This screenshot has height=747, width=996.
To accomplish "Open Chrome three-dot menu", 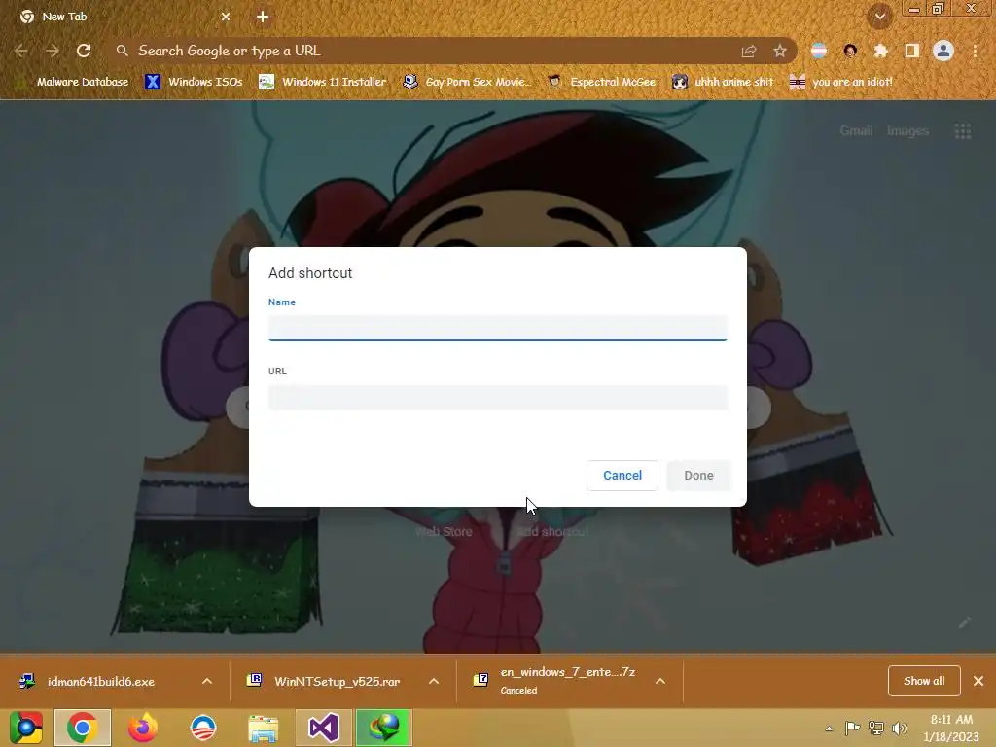I will click(x=975, y=51).
